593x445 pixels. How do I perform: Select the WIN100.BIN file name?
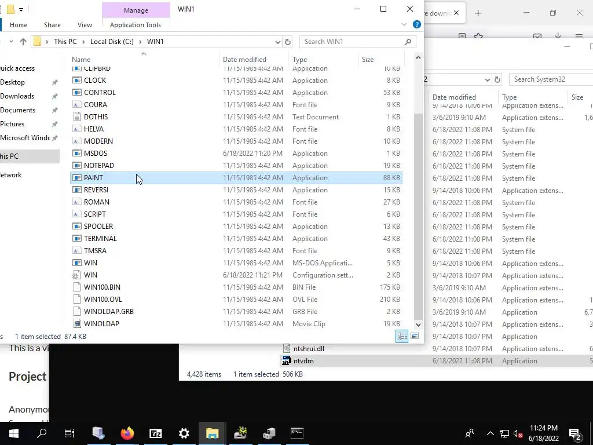click(x=102, y=287)
